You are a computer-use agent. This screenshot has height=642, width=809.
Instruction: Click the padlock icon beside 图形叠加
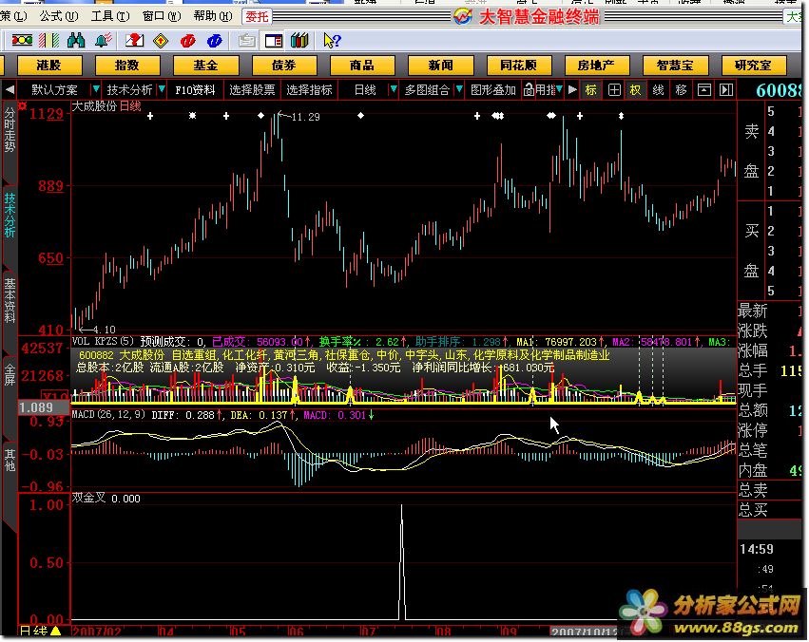click(x=529, y=90)
